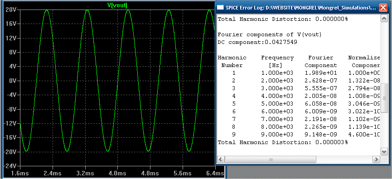Image resolution: width=392 pixels, height=179 pixels.
Task: Click the DC component:0.0427549 line
Action: click(257, 42)
